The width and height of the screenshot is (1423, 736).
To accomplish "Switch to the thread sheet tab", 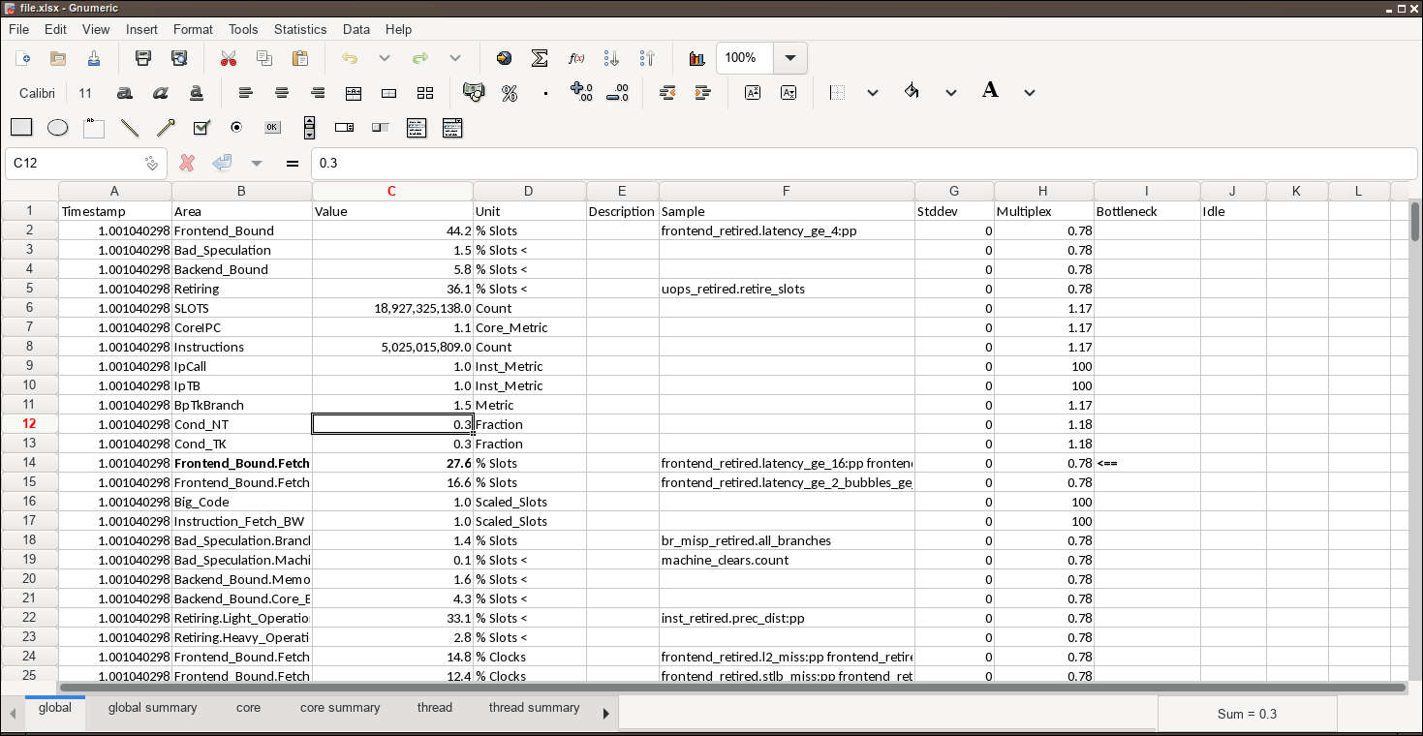I will pyautogui.click(x=435, y=708).
